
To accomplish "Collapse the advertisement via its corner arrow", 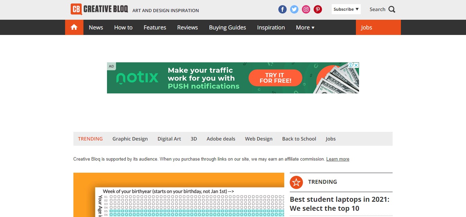I will [x=356, y=66].
